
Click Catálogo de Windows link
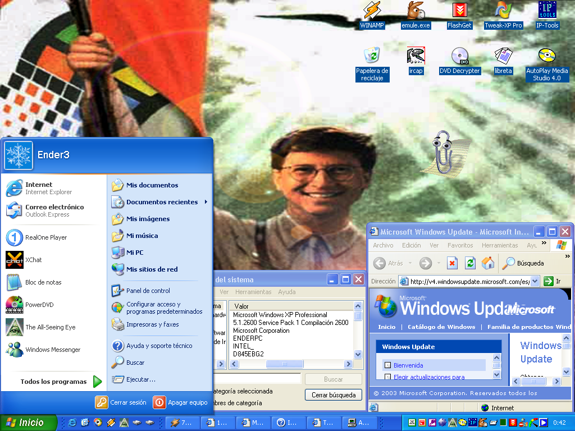[441, 327]
